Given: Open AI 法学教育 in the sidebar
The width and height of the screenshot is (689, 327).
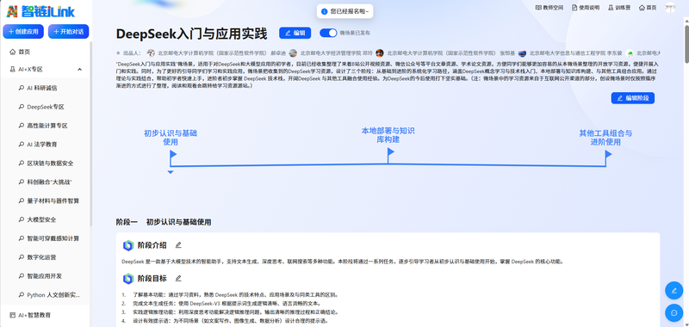Looking at the screenshot, I should tap(42, 145).
